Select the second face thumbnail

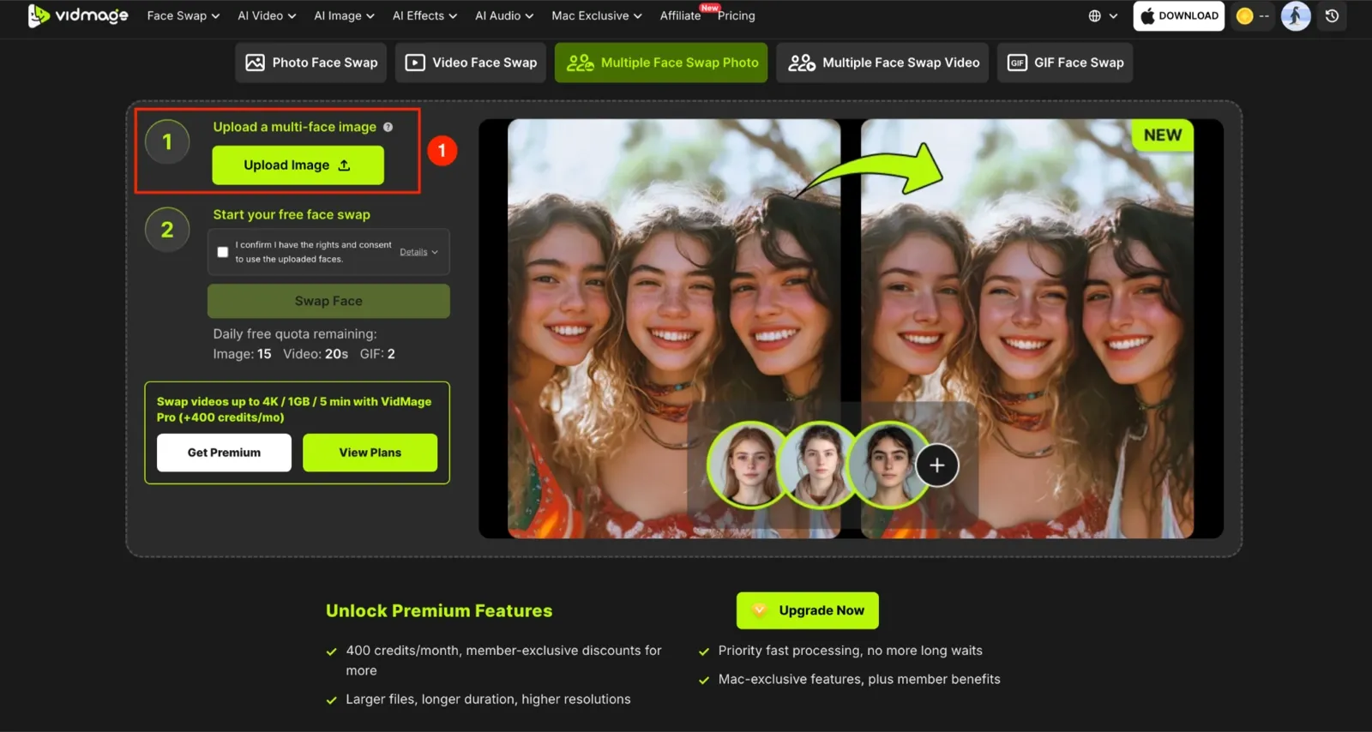(819, 465)
